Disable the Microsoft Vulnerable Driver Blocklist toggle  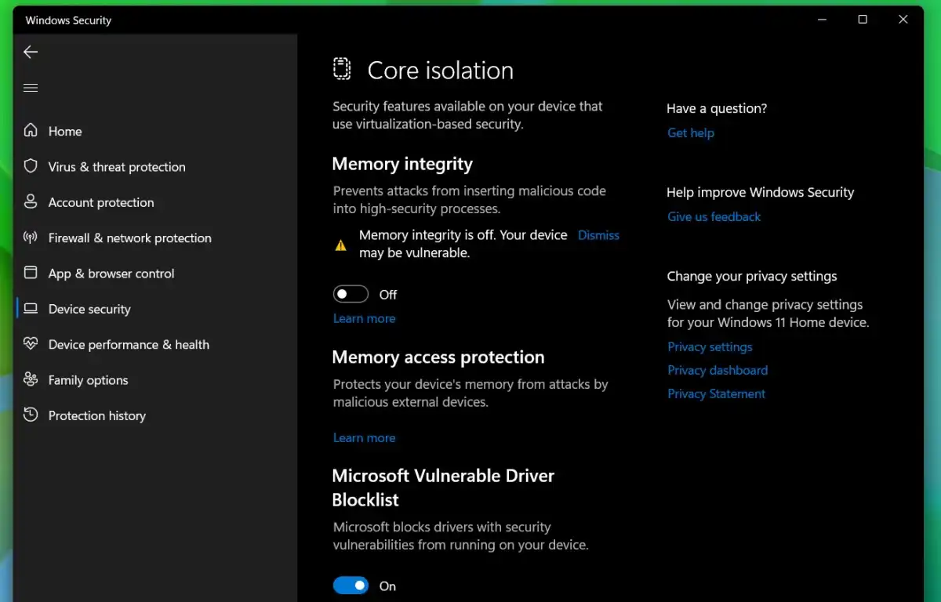(351, 585)
